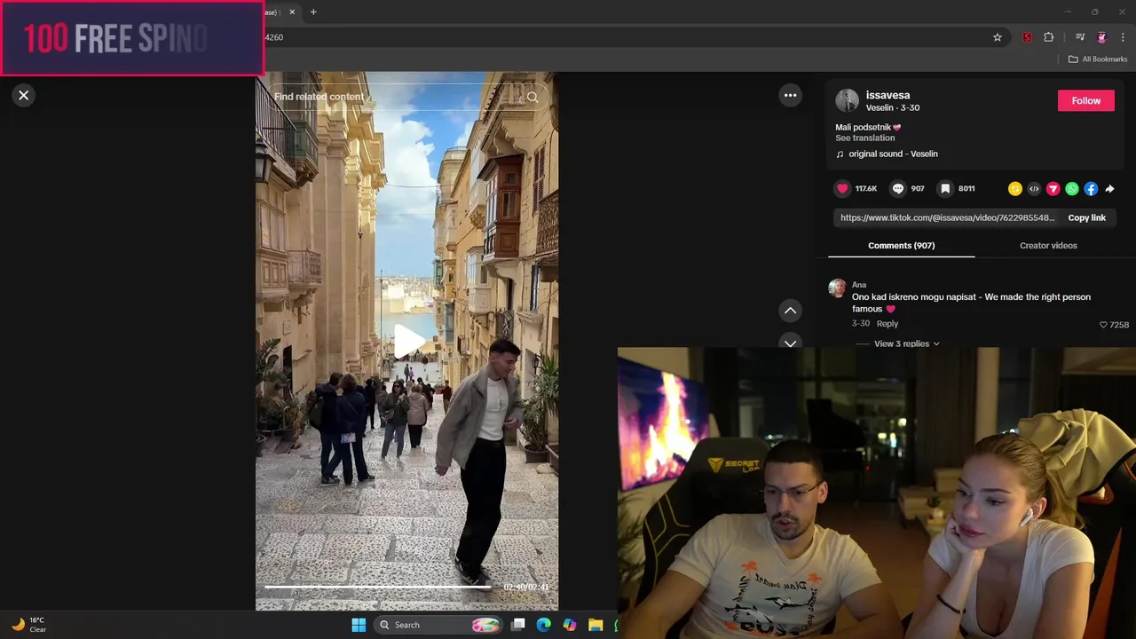Screen dimensions: 1136x639
Task: Launch Microsoft Edge from the taskbar
Action: pyautogui.click(x=544, y=625)
